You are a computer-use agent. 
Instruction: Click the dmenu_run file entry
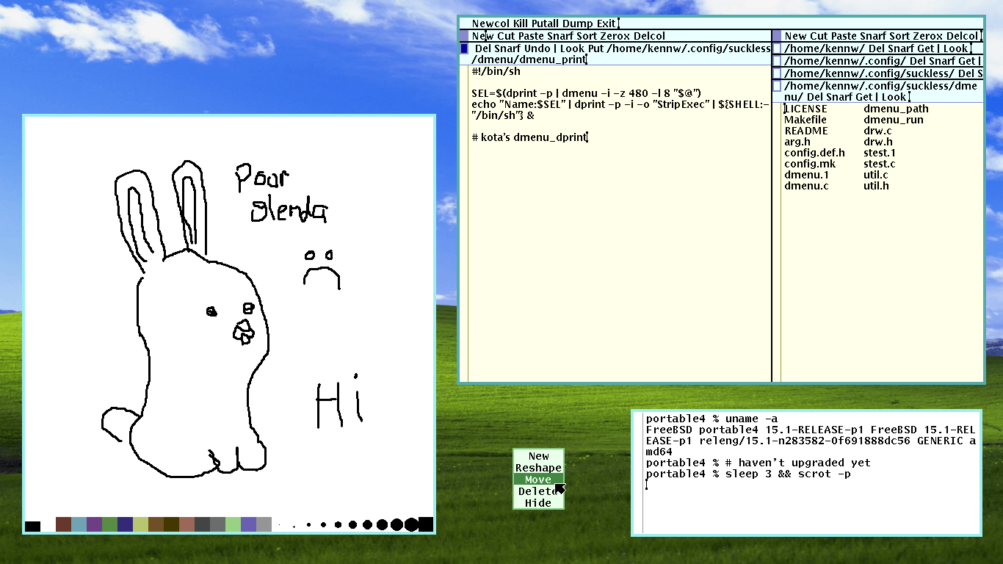pos(894,120)
